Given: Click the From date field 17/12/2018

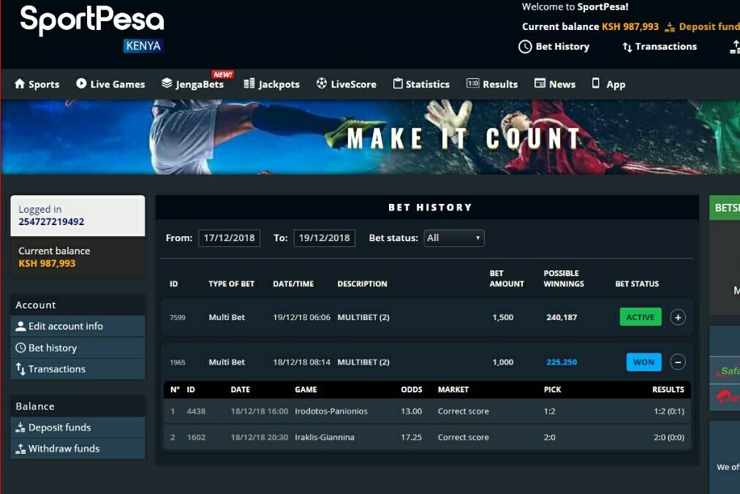Looking at the screenshot, I should click(x=229, y=238).
